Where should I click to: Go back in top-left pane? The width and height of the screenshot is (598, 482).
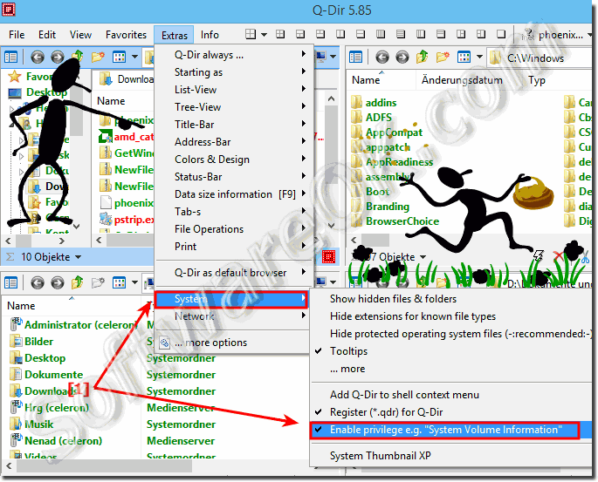tap(37, 58)
